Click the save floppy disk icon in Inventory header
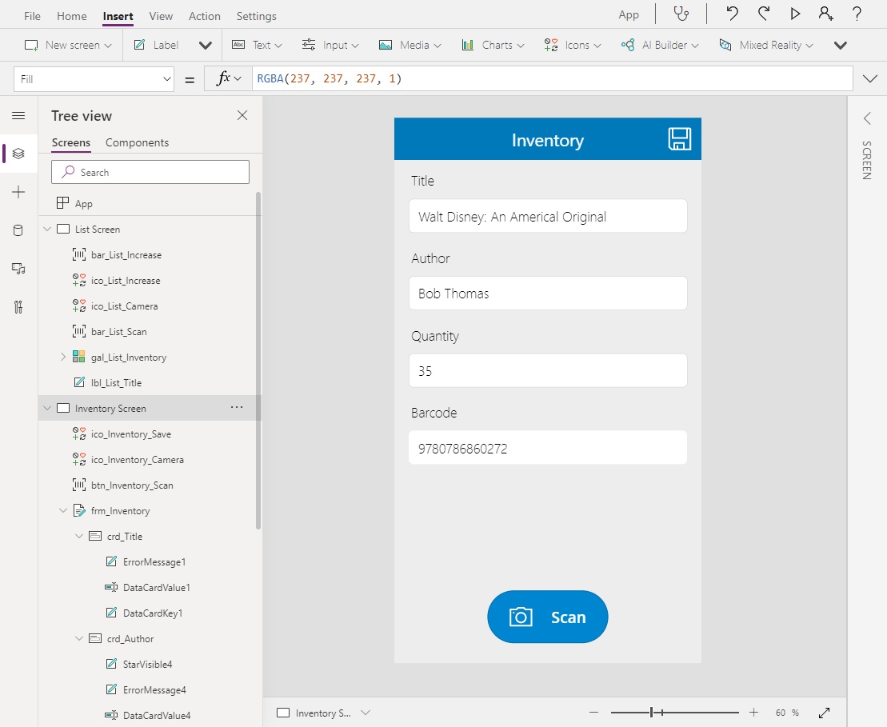The height and width of the screenshot is (727, 887). click(679, 139)
